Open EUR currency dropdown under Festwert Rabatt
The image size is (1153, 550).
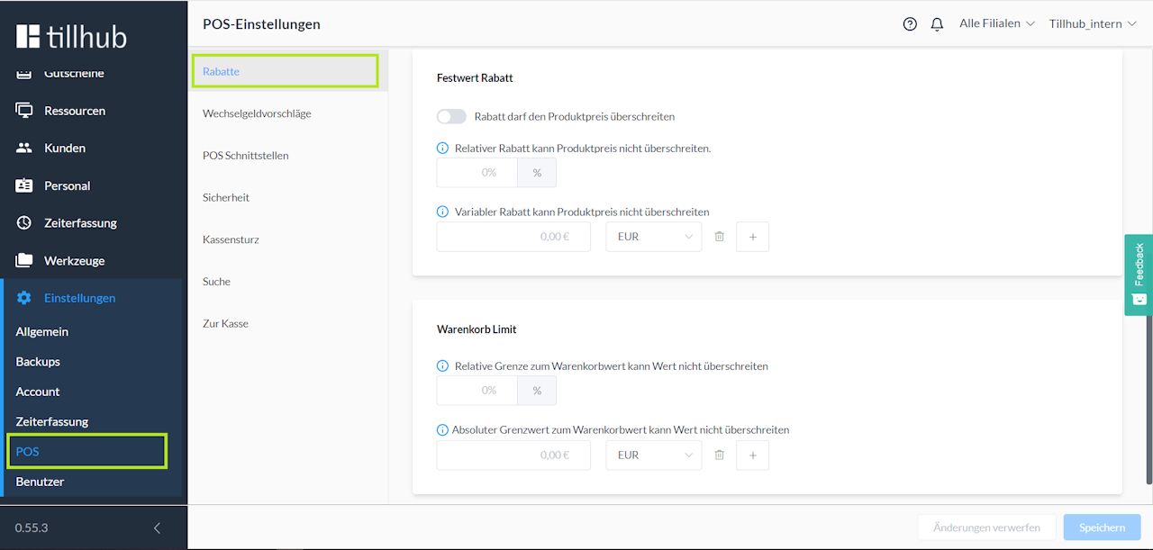653,237
